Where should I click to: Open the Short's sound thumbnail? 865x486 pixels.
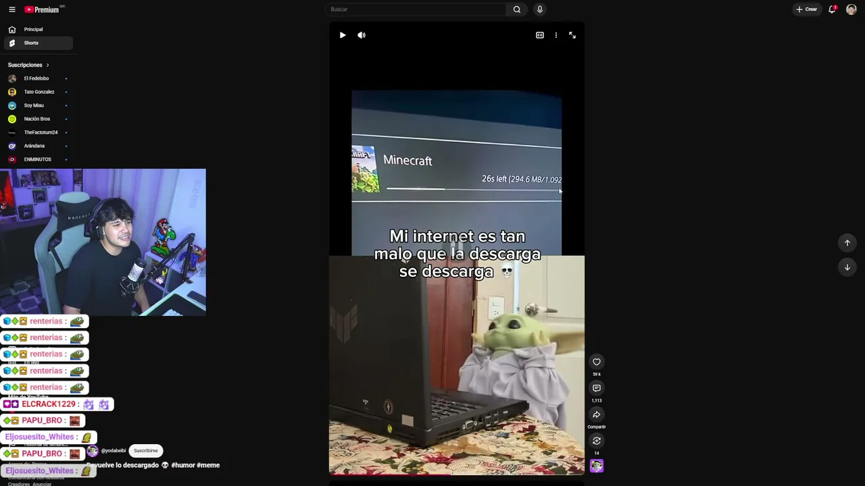point(597,466)
